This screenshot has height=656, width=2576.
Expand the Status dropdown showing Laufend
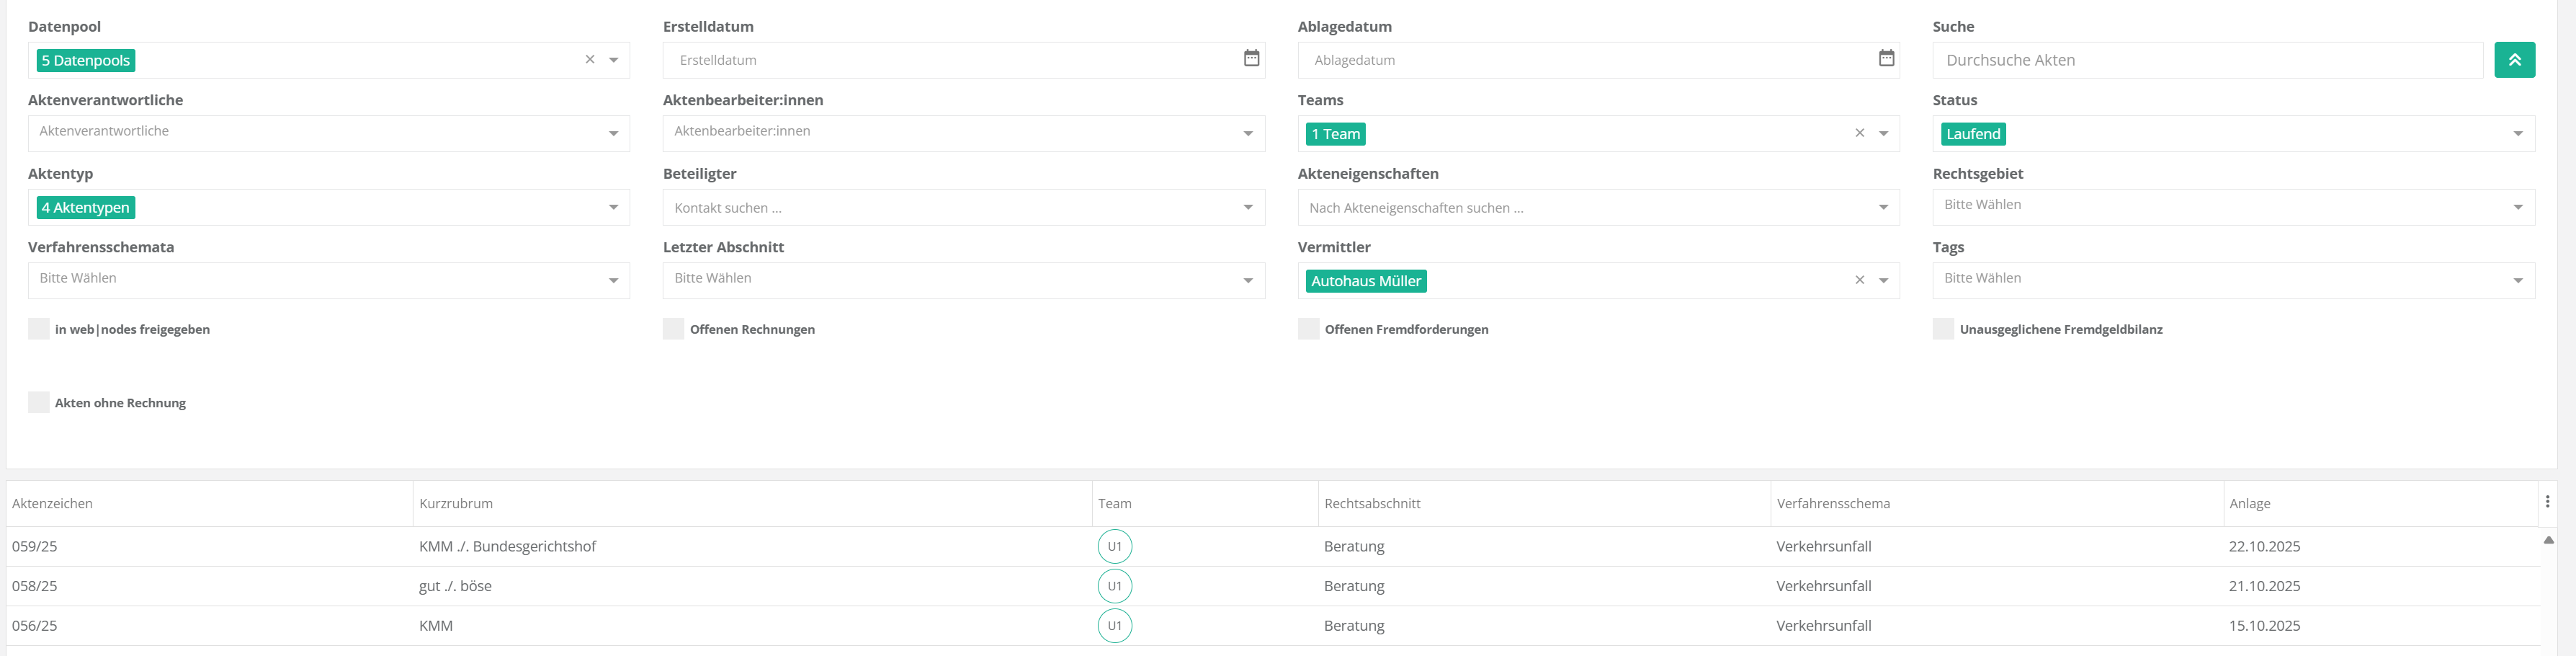click(2517, 134)
